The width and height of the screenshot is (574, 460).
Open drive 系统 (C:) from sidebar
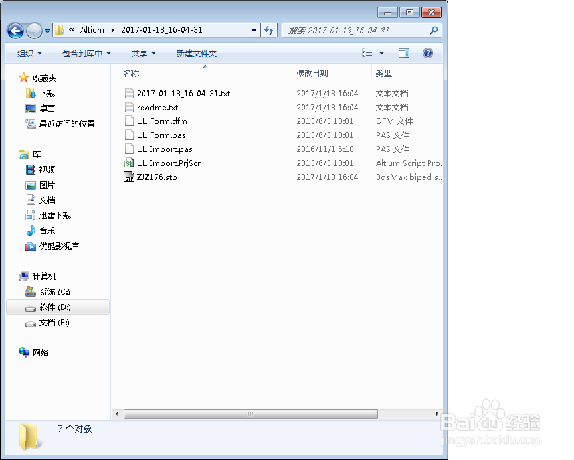point(56,291)
